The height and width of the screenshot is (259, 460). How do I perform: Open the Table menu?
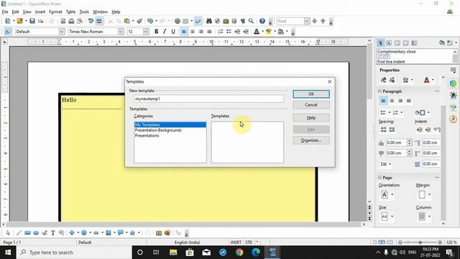[x=70, y=12]
